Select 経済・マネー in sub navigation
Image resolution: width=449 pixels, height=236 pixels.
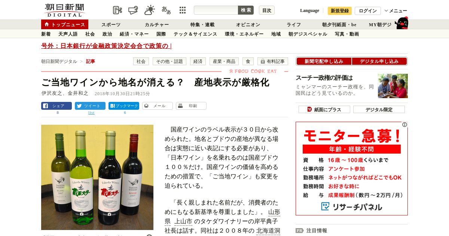point(134,34)
